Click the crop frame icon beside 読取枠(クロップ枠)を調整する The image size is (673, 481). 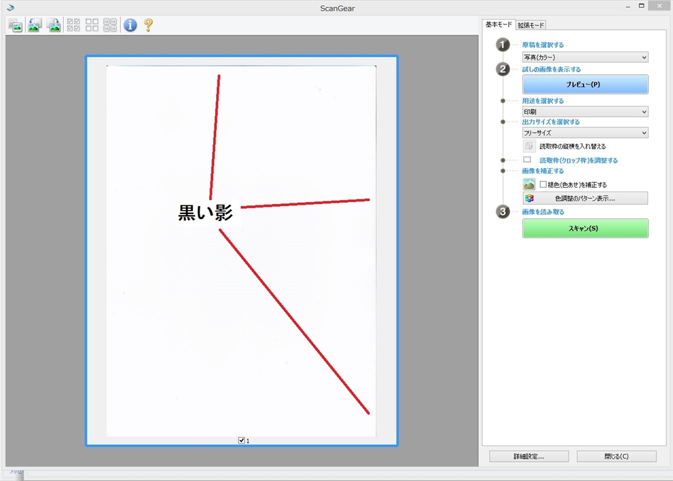pyautogui.click(x=527, y=160)
